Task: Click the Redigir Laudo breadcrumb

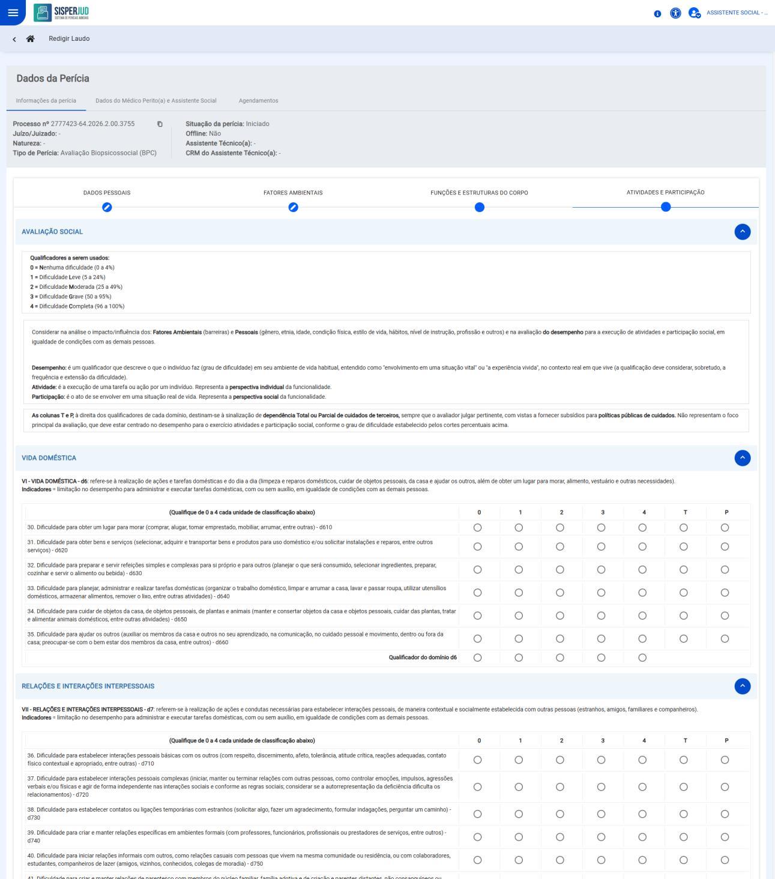Action: (x=69, y=38)
